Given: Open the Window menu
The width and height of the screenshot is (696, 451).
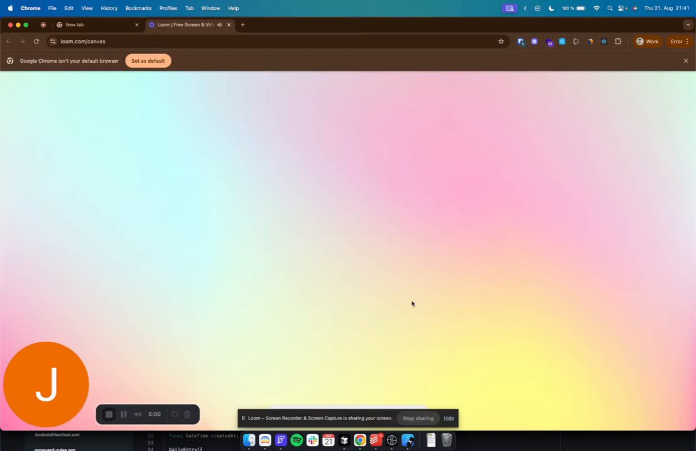Looking at the screenshot, I should (x=210, y=8).
